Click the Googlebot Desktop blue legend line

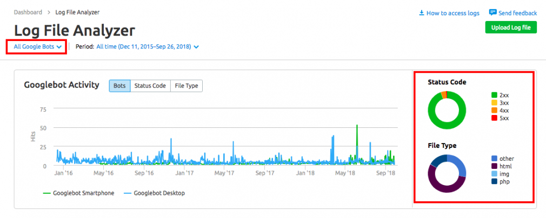click(128, 193)
